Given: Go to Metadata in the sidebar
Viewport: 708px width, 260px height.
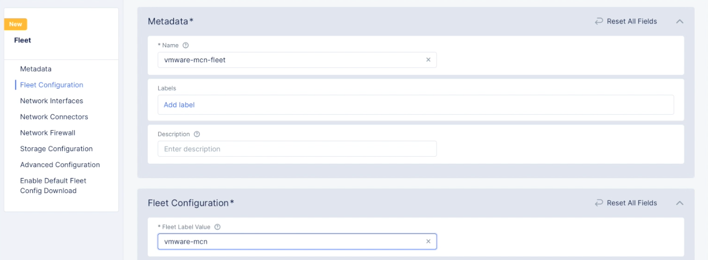Looking at the screenshot, I should pos(36,69).
